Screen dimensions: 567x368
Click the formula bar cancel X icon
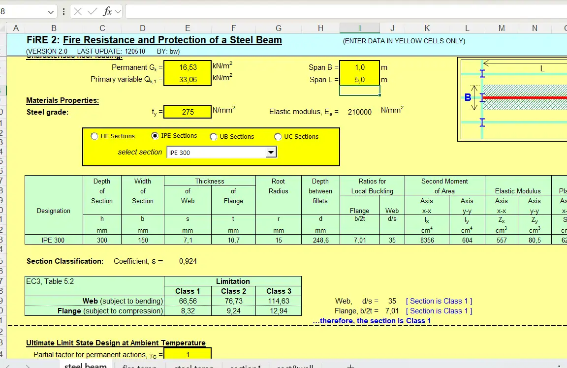coord(78,12)
